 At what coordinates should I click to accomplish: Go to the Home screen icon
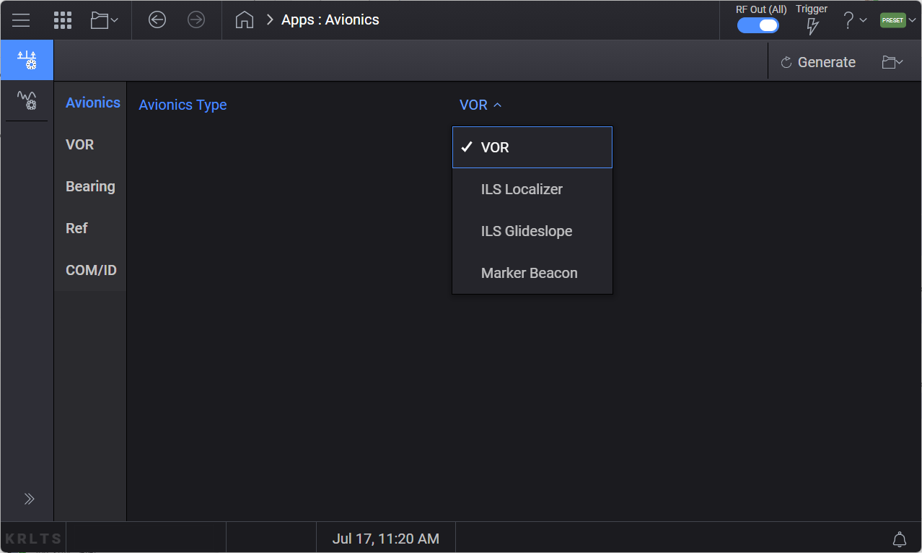click(x=245, y=20)
